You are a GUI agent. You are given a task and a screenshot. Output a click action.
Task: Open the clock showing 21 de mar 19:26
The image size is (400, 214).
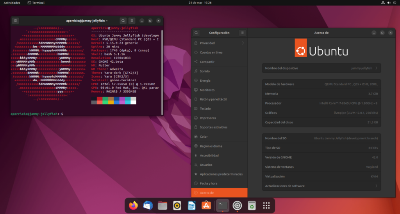point(200,3)
